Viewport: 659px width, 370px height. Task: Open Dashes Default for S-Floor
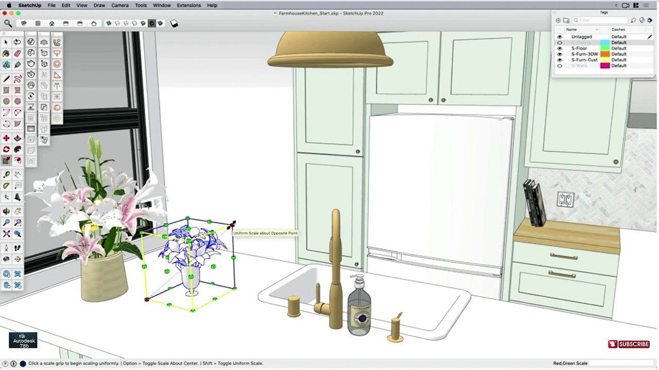click(x=619, y=48)
